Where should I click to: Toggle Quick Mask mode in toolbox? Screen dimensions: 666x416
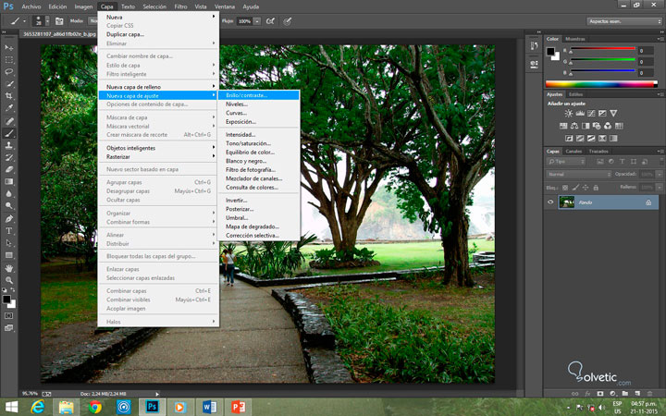(9, 316)
